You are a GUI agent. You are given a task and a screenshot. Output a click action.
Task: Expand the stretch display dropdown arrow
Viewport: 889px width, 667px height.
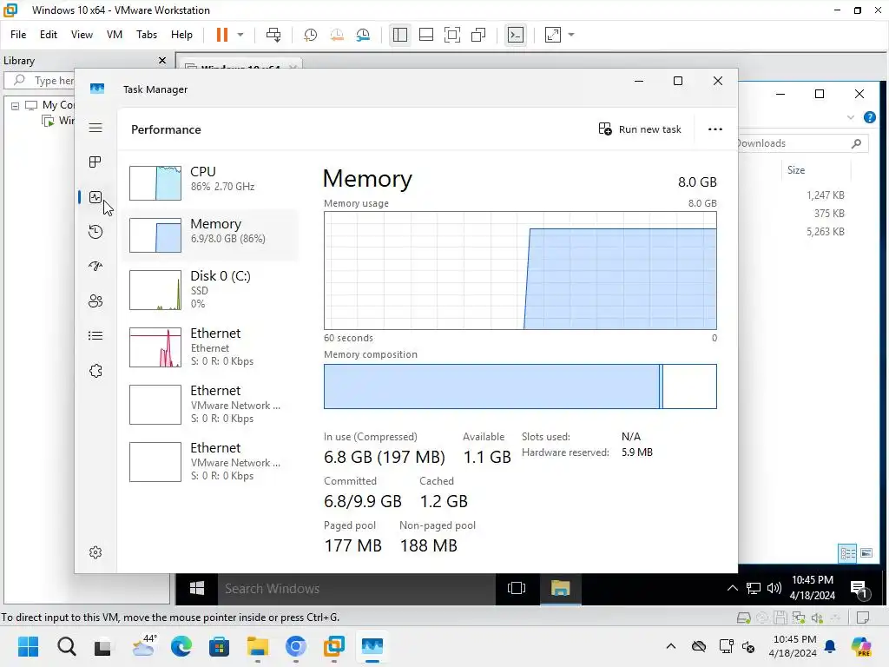[571, 35]
